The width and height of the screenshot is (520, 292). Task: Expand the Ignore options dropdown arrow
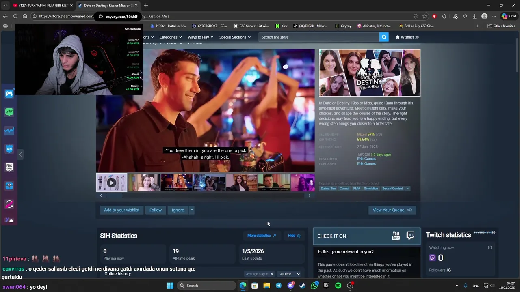191,210
